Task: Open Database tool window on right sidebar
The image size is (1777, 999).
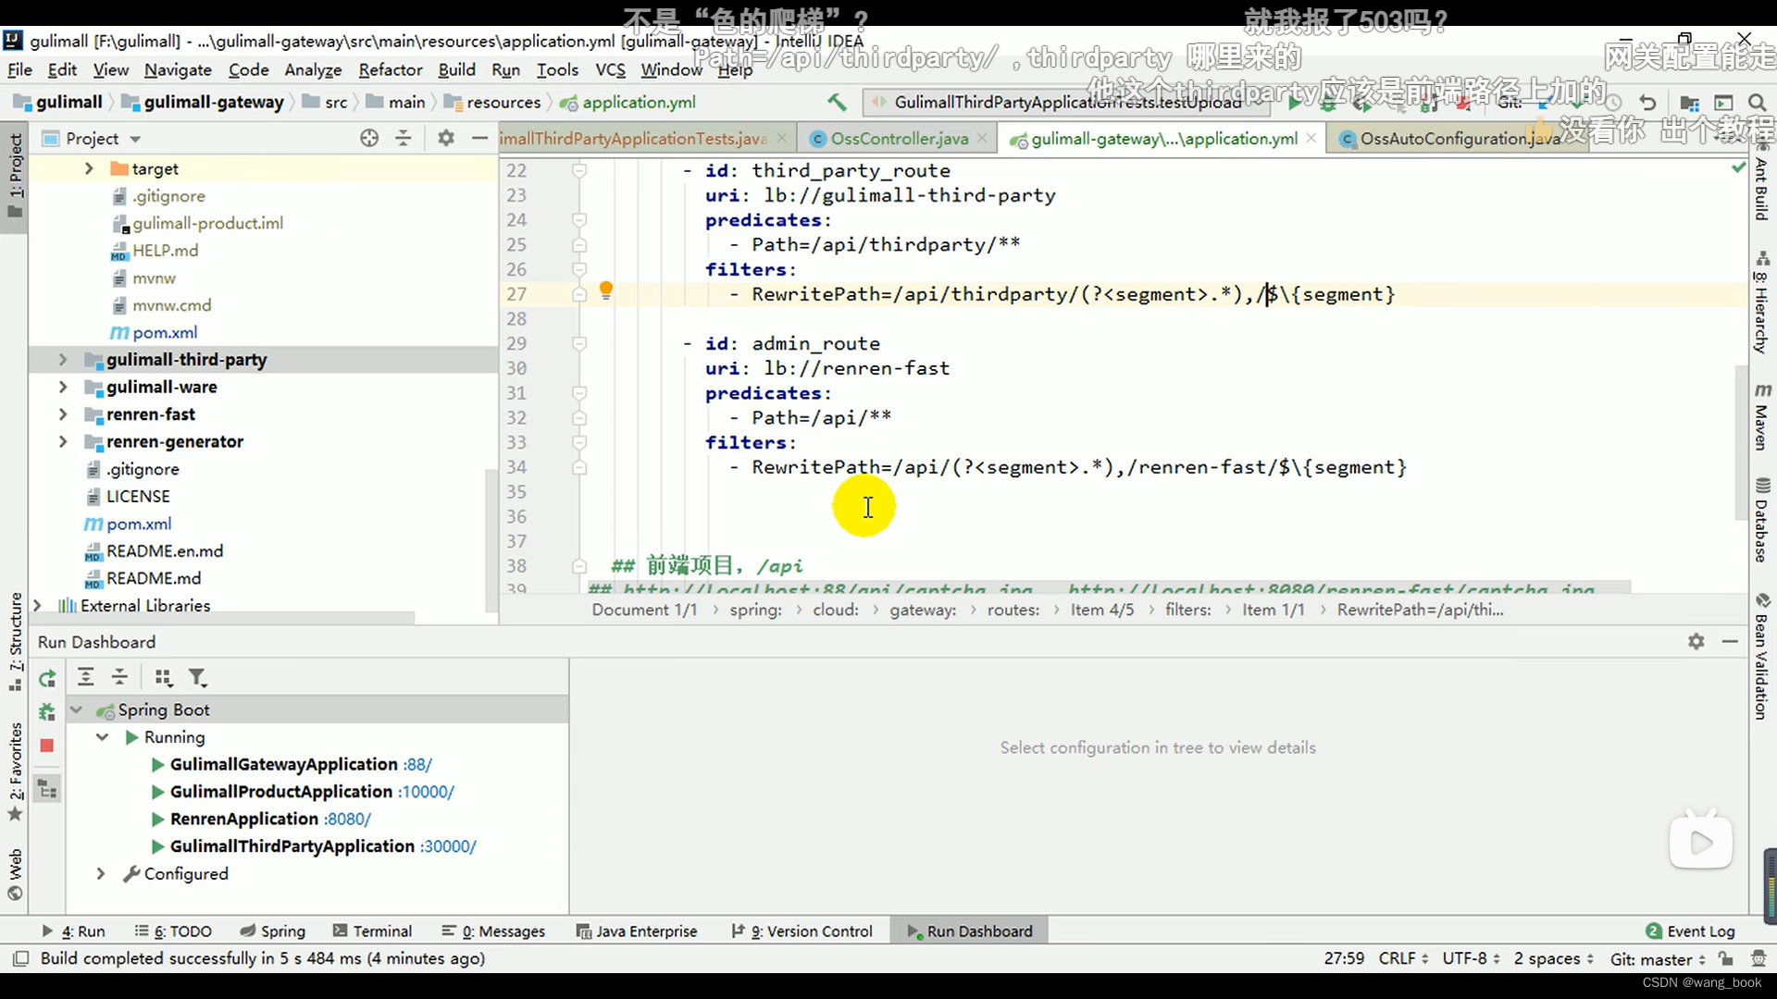Action: point(1762,520)
